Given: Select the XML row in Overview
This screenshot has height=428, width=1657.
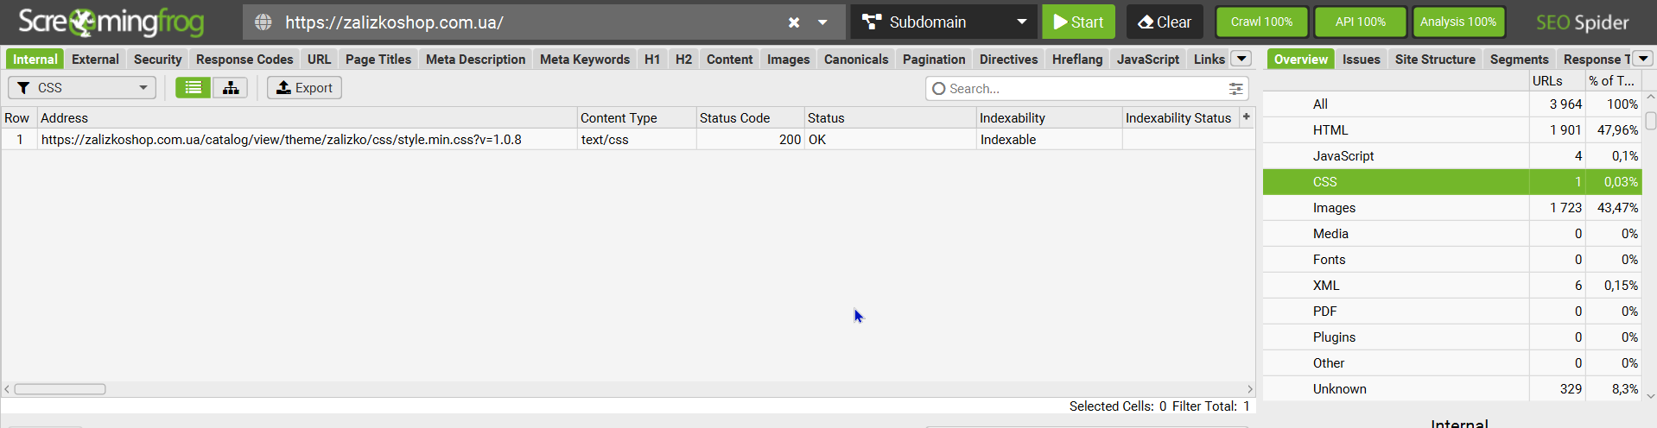Looking at the screenshot, I should tap(1451, 286).
